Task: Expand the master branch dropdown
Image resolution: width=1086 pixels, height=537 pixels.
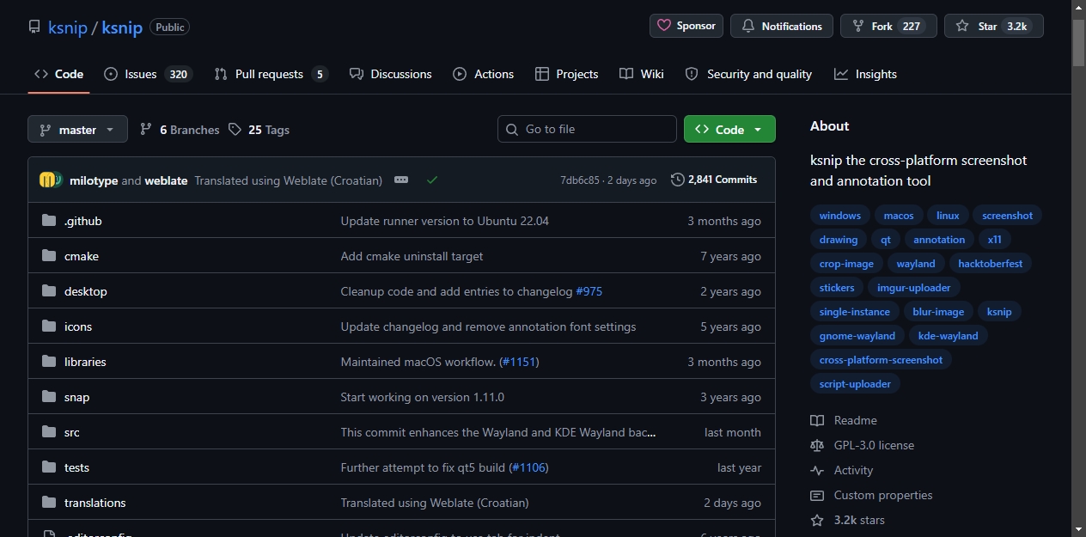Action: [x=77, y=129]
